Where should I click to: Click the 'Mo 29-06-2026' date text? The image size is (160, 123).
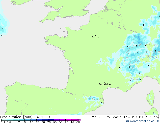point(106,117)
